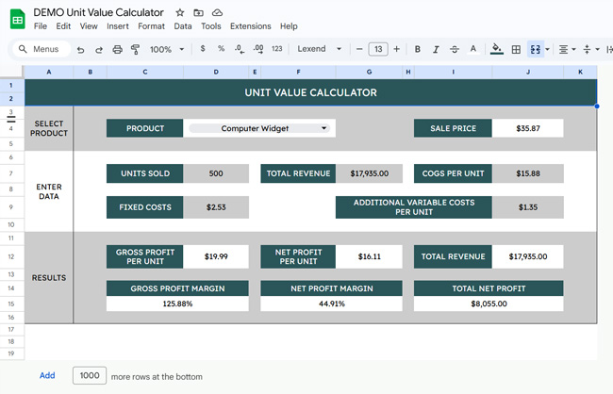The height and width of the screenshot is (394, 613).
Task: Toggle strikethrough formatting
Action: (455, 49)
